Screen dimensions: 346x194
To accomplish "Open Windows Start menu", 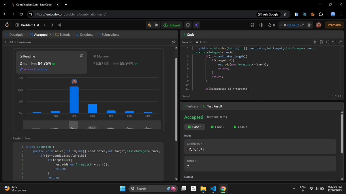I will click(123, 189).
